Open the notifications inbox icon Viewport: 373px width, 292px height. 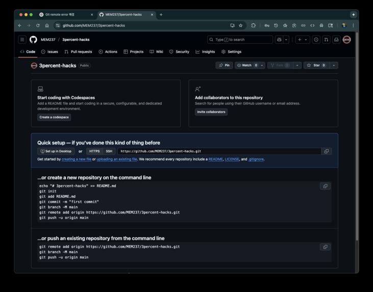pos(336,40)
